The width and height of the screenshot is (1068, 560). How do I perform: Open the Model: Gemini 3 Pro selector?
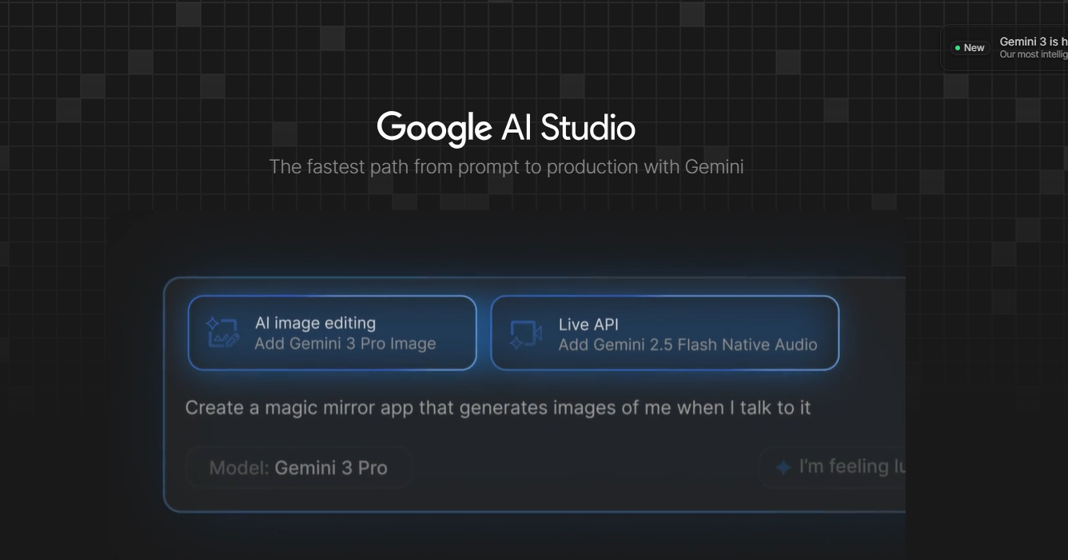pyautogui.click(x=298, y=467)
